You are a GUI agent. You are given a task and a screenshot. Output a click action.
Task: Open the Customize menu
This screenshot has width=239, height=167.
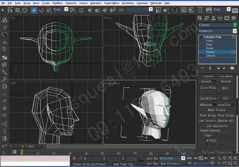(x=142, y=3)
